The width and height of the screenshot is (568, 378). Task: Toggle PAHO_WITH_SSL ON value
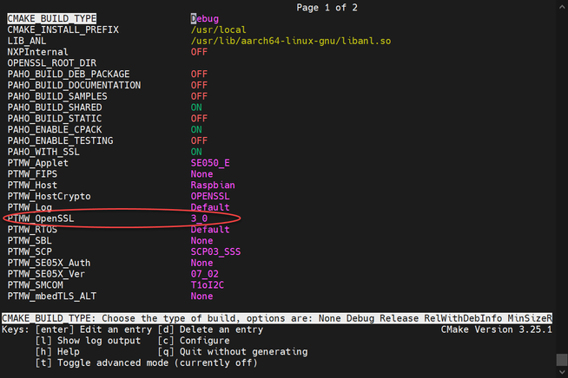point(196,152)
